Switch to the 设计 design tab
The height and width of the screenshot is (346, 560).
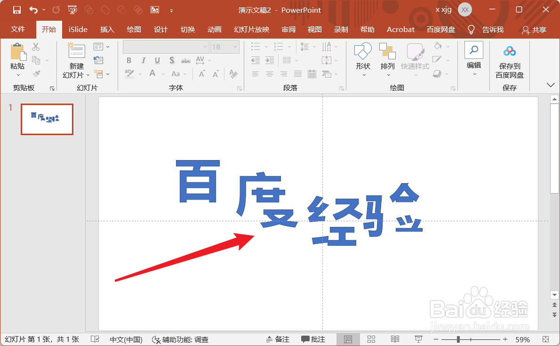(161, 29)
